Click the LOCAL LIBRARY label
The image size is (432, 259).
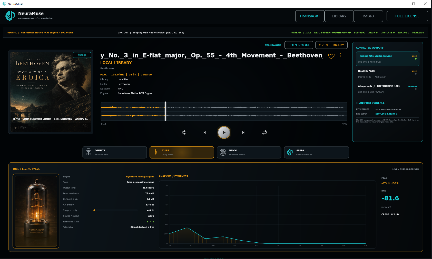click(x=116, y=63)
